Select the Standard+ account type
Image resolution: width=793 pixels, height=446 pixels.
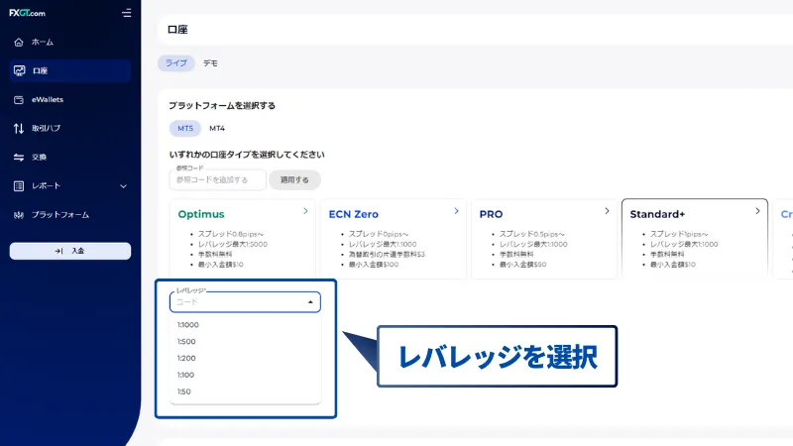click(695, 238)
